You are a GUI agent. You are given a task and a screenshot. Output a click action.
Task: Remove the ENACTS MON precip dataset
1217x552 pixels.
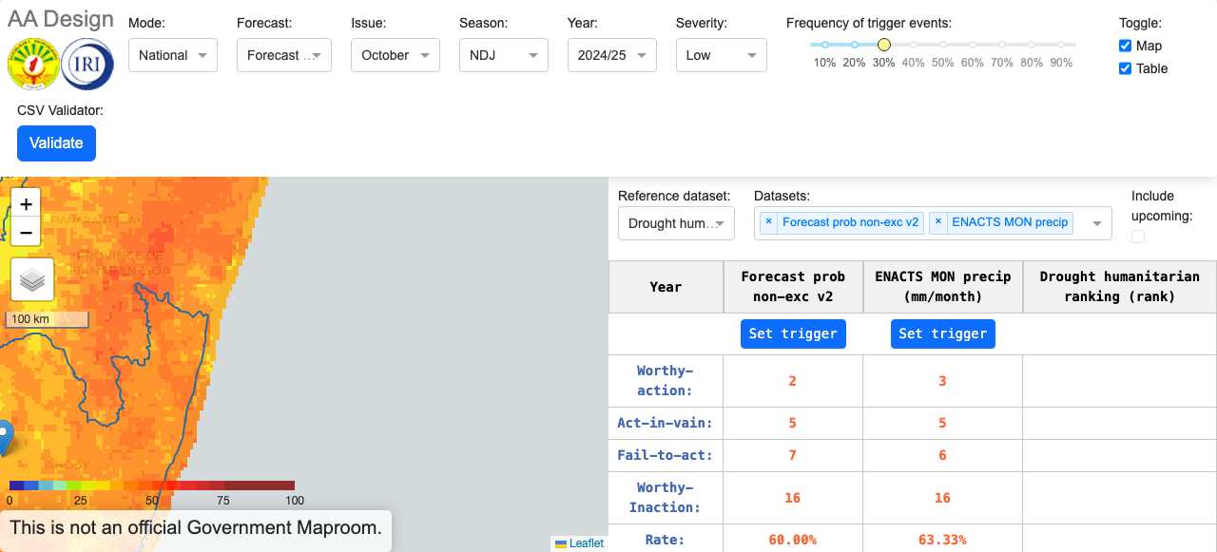938,221
